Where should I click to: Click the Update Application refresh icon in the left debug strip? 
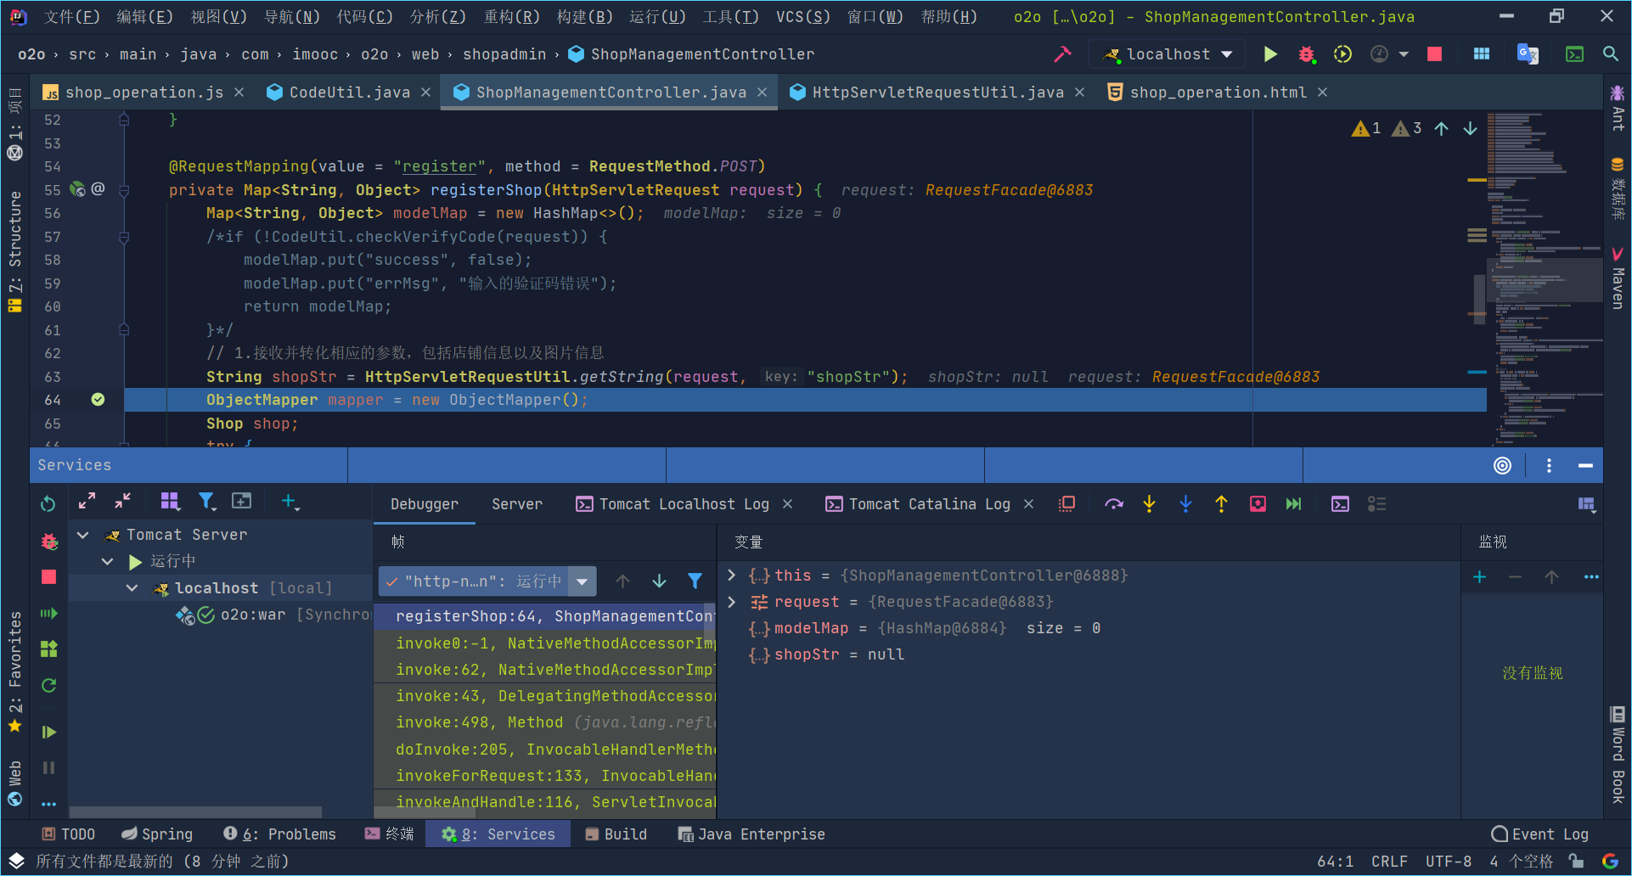point(49,685)
